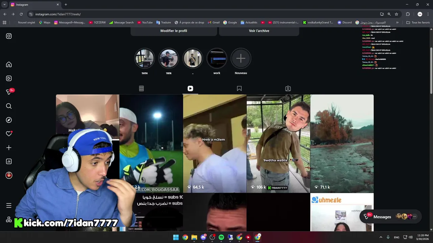The image size is (433, 243).
Task: Open the browser zoom magnifier icon
Action: coord(389,14)
